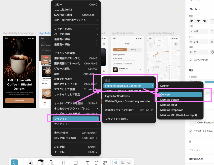The image size is (214, 165).
Task: Click the rotate 90 degrees icon
Action: coord(212,52)
